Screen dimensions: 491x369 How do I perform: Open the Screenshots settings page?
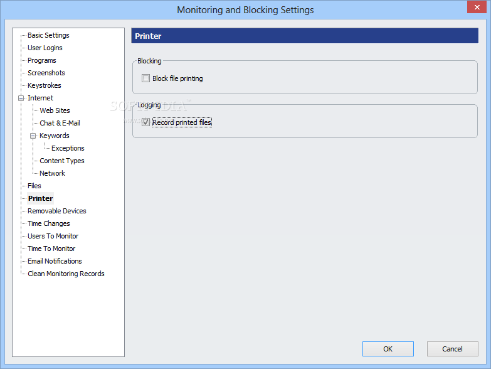[46, 73]
